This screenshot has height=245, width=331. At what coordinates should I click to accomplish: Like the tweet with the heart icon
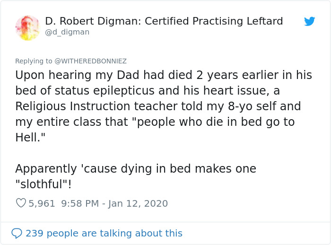point(21,203)
